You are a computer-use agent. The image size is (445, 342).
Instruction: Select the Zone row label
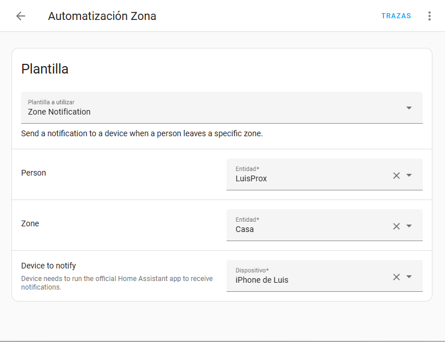click(x=30, y=223)
